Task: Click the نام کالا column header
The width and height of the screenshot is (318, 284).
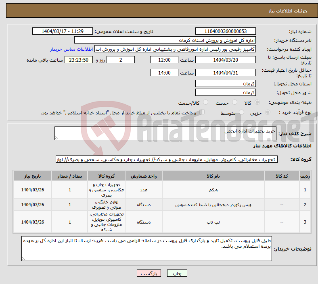Action: tap(213, 176)
